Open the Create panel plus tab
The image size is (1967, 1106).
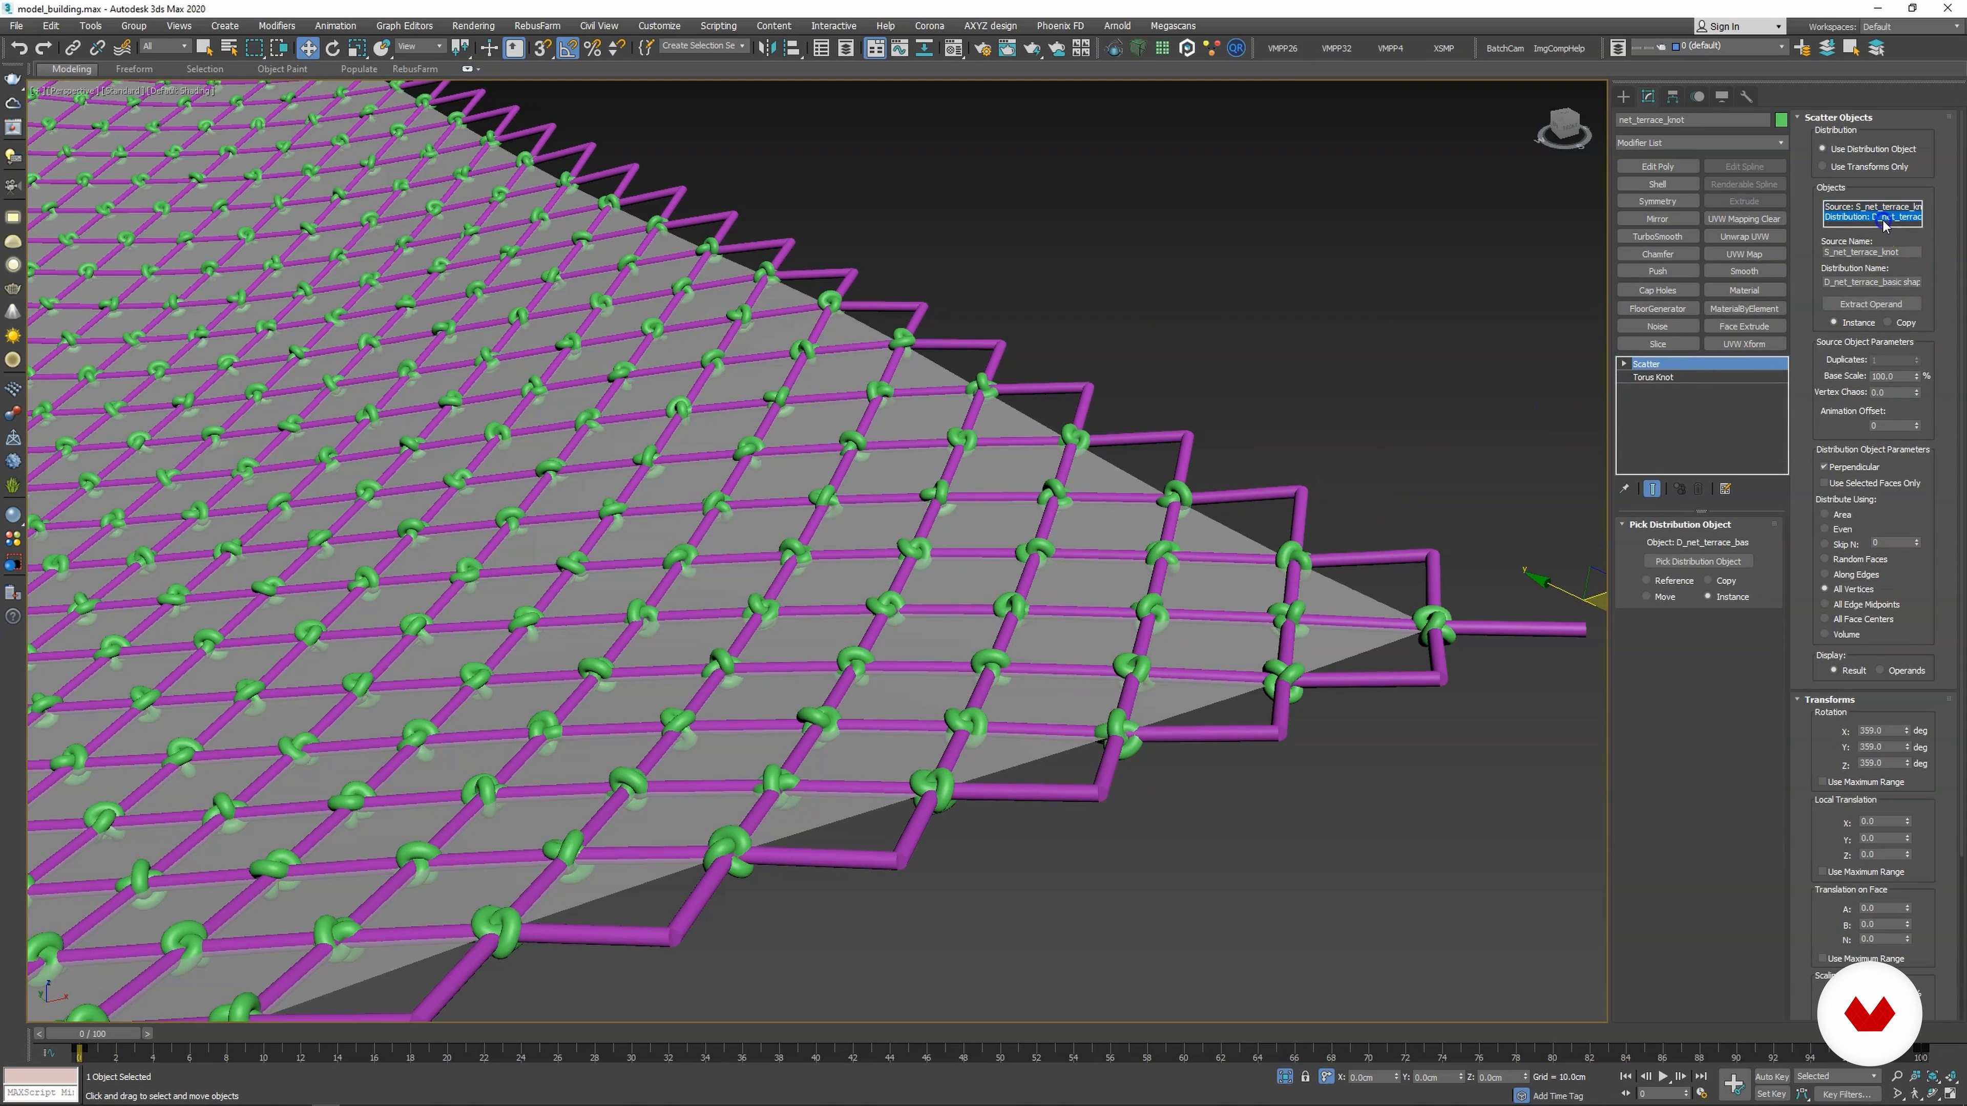pos(1623,97)
